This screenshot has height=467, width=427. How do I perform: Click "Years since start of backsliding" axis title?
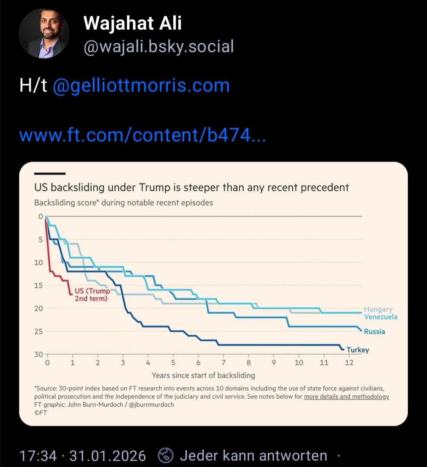point(203,375)
